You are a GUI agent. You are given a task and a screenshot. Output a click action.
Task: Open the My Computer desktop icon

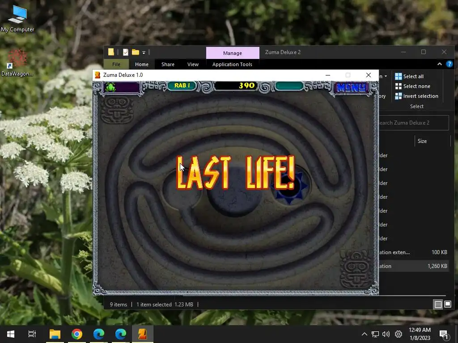[x=17, y=19]
